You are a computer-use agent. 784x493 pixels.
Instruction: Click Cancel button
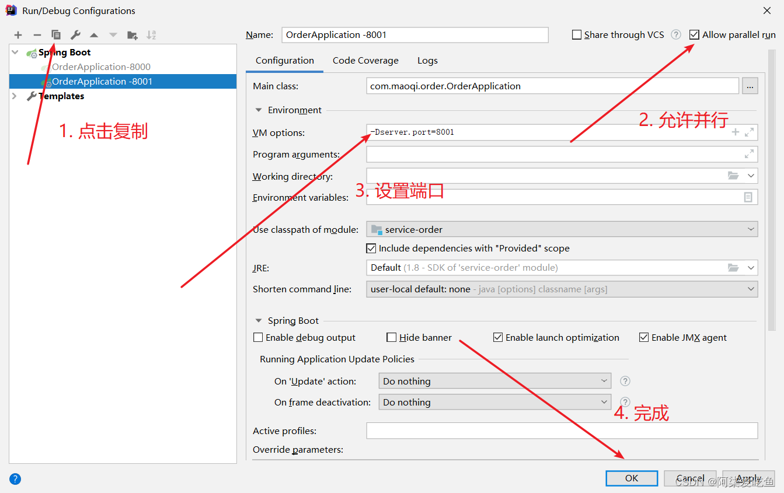coord(690,478)
